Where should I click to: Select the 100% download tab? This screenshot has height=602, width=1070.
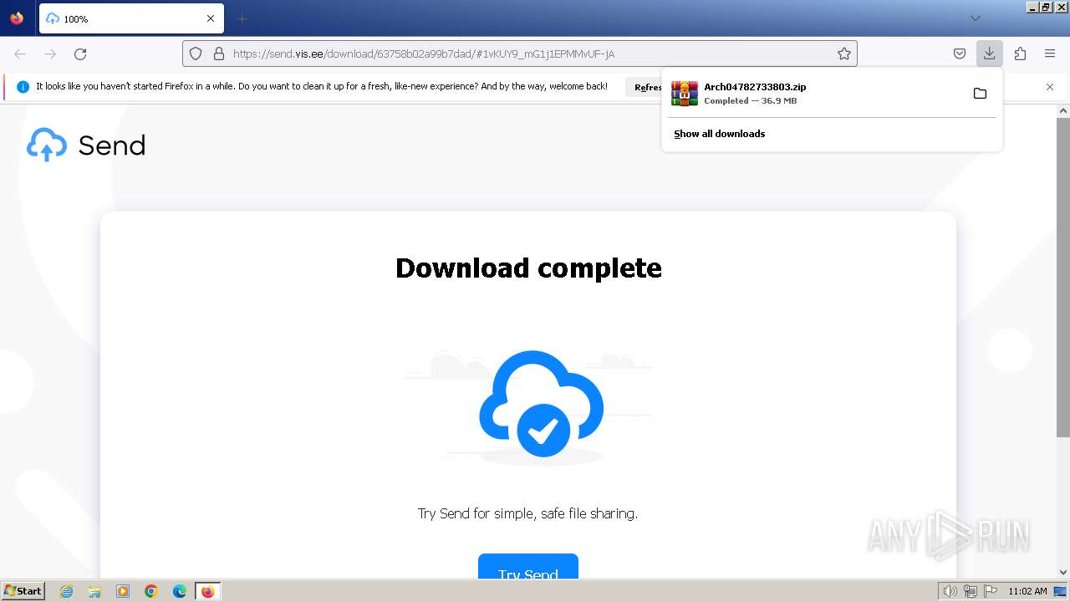pos(131,18)
